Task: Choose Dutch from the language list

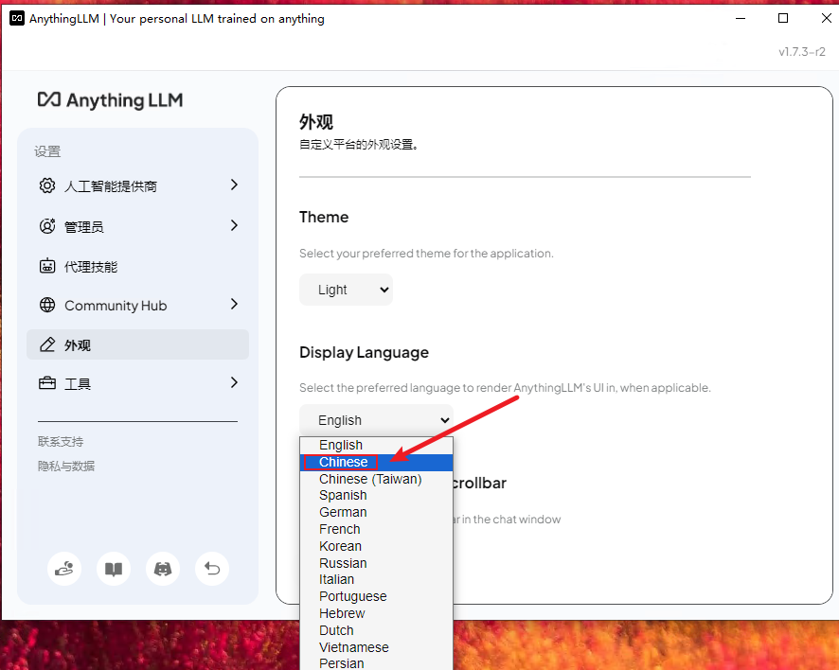Action: coord(376,630)
